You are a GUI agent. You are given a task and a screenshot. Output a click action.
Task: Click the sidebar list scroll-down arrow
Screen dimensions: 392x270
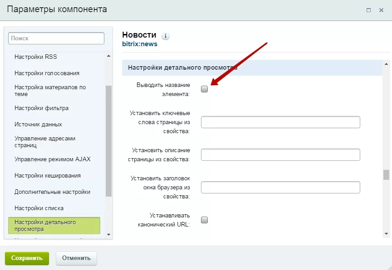108,235
